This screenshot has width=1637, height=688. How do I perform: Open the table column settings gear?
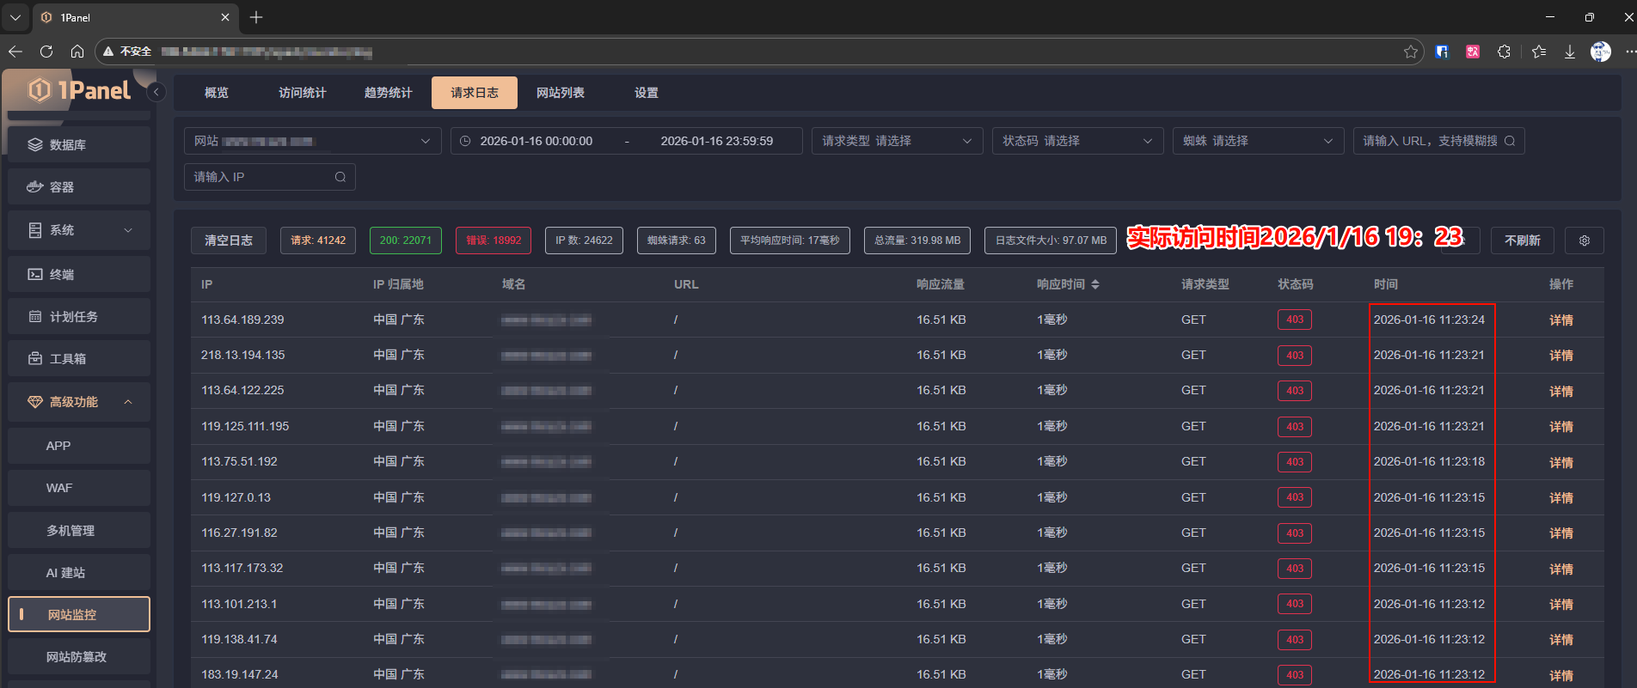click(x=1584, y=240)
